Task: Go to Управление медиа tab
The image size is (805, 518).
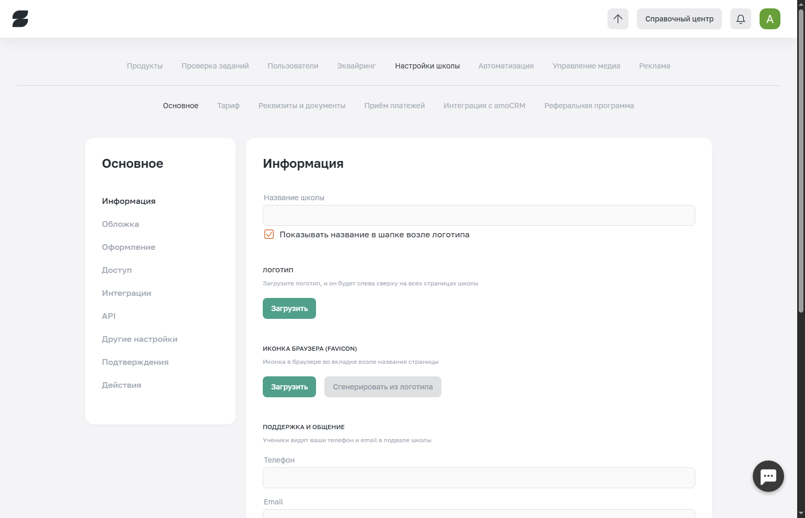Action: click(x=587, y=66)
